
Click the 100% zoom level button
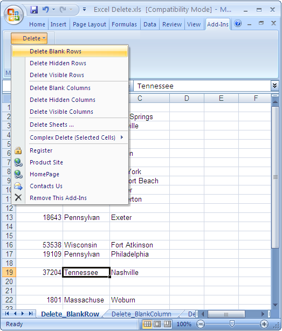(184, 324)
